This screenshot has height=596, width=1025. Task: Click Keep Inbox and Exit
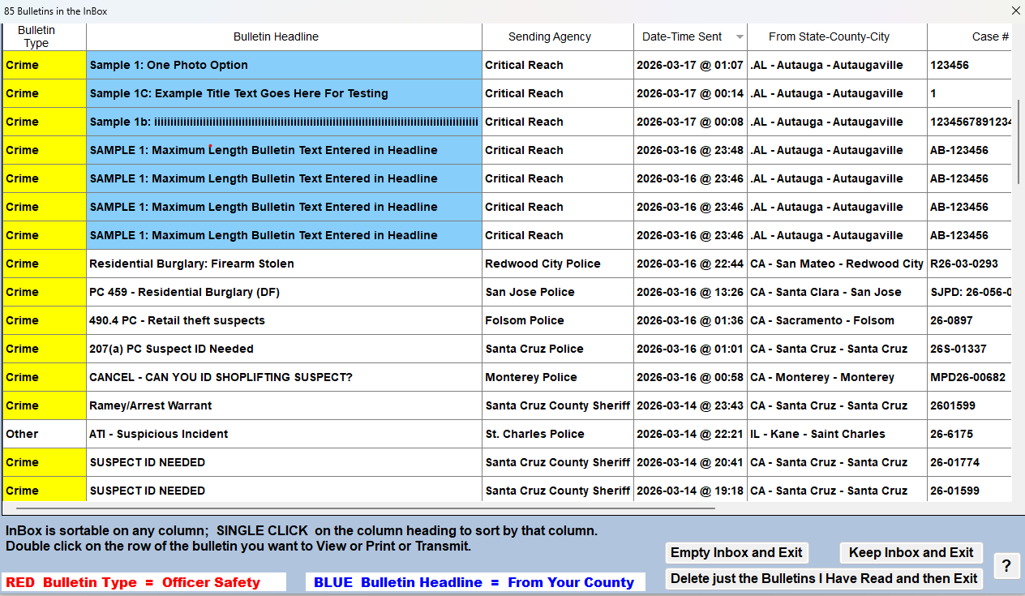pos(911,552)
